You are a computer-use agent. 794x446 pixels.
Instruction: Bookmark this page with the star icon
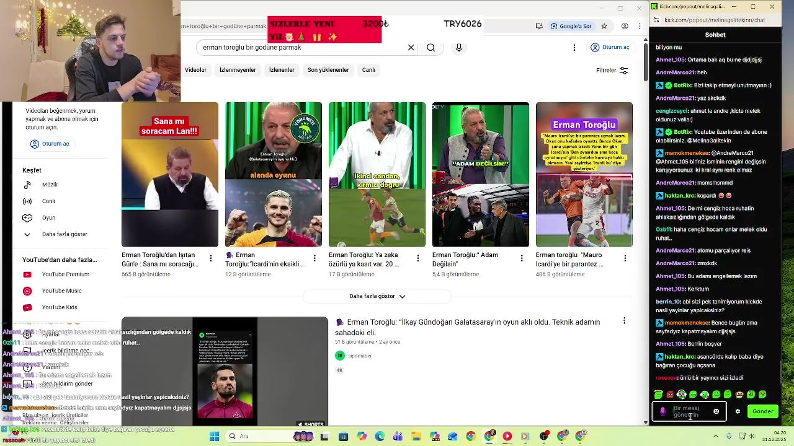tap(604, 26)
